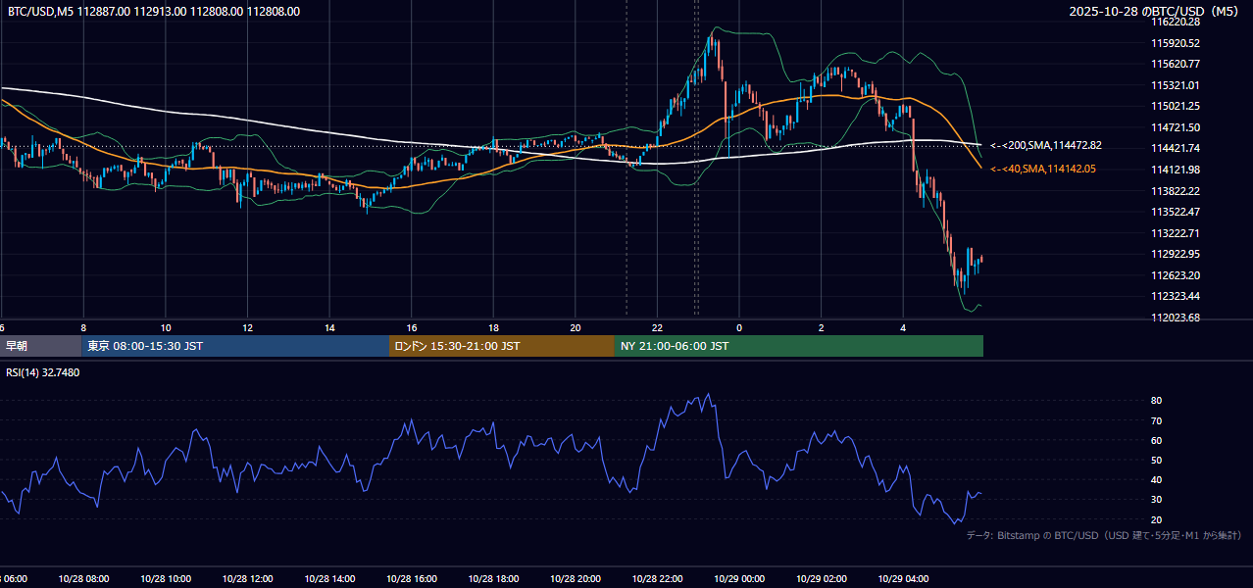Click the RSI scale 60 level
The height and width of the screenshot is (588, 1253).
1156,440
